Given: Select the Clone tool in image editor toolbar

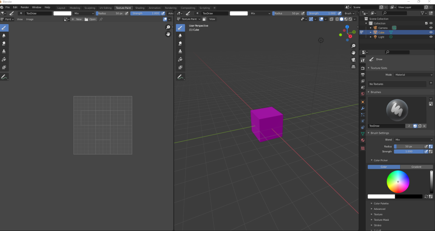Looking at the screenshot, I should [x=4, y=51].
